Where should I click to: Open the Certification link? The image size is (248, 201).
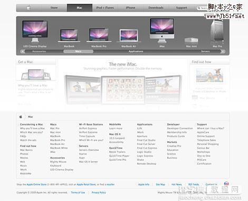(x=204, y=163)
